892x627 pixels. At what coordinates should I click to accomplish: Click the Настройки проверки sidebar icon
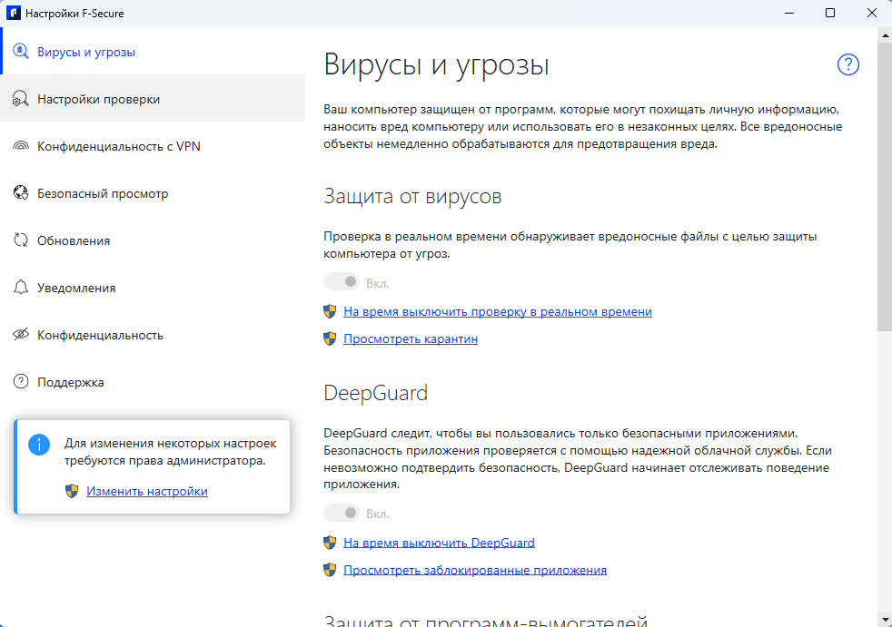coord(21,99)
